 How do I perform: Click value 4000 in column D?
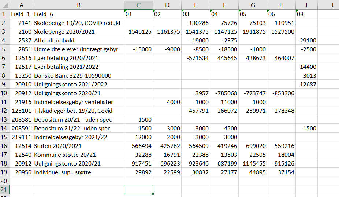(167, 102)
